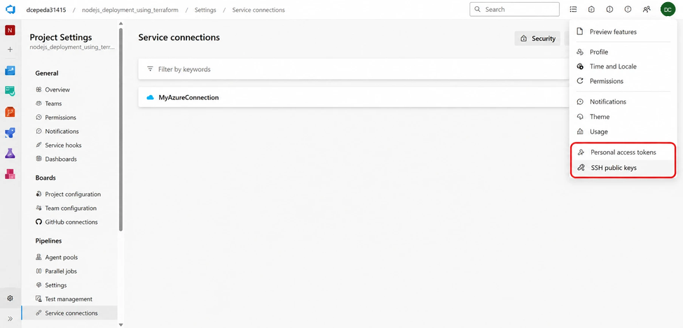Open the project 'N' tile in the sidebar
This screenshot has height=328, width=683.
point(10,30)
